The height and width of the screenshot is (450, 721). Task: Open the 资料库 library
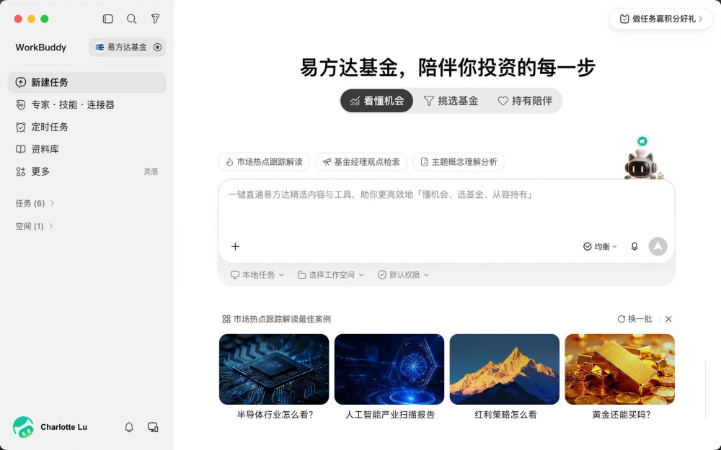pos(87,149)
